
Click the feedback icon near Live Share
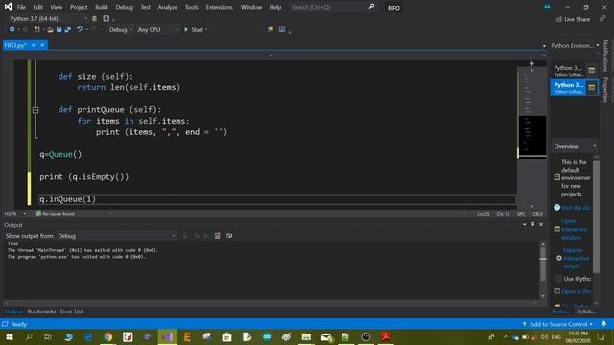point(602,19)
